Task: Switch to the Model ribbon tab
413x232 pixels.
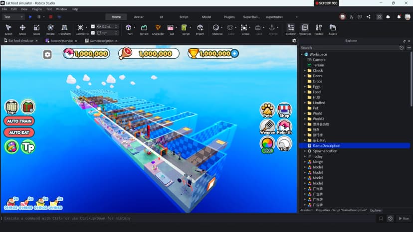Action: pyautogui.click(x=206, y=17)
